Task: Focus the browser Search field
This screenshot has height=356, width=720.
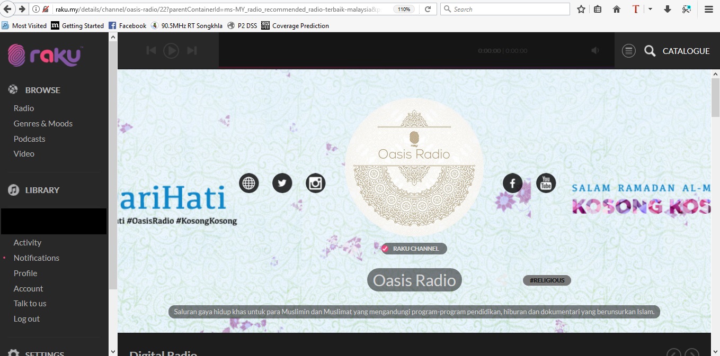Action: tap(505, 9)
